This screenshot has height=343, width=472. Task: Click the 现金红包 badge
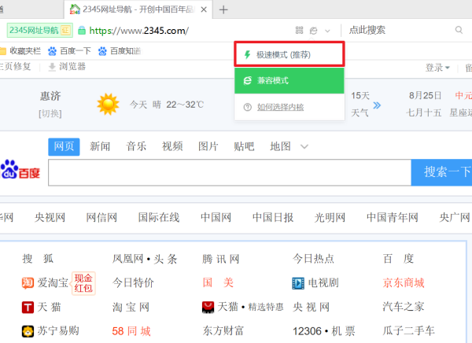(x=83, y=283)
